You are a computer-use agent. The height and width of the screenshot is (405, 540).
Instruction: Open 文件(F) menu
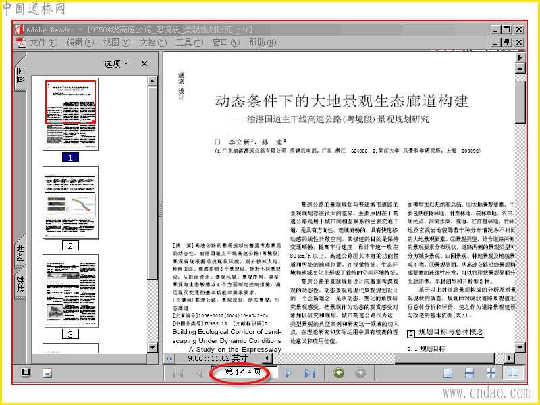[x=43, y=43]
